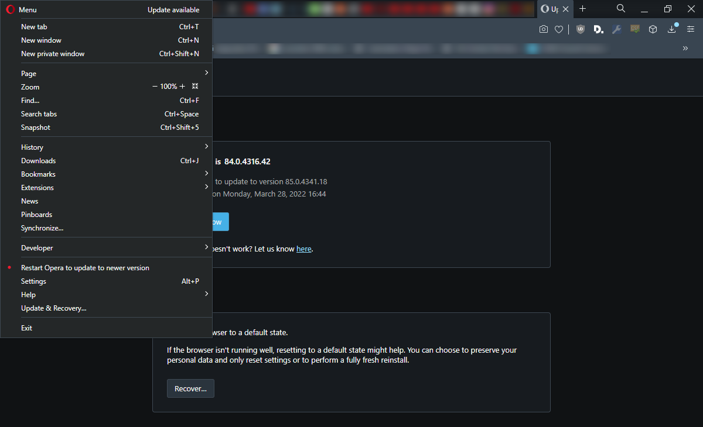Click the Monday, March 28, 2022 date text
The width and height of the screenshot is (703, 427).
click(x=274, y=194)
